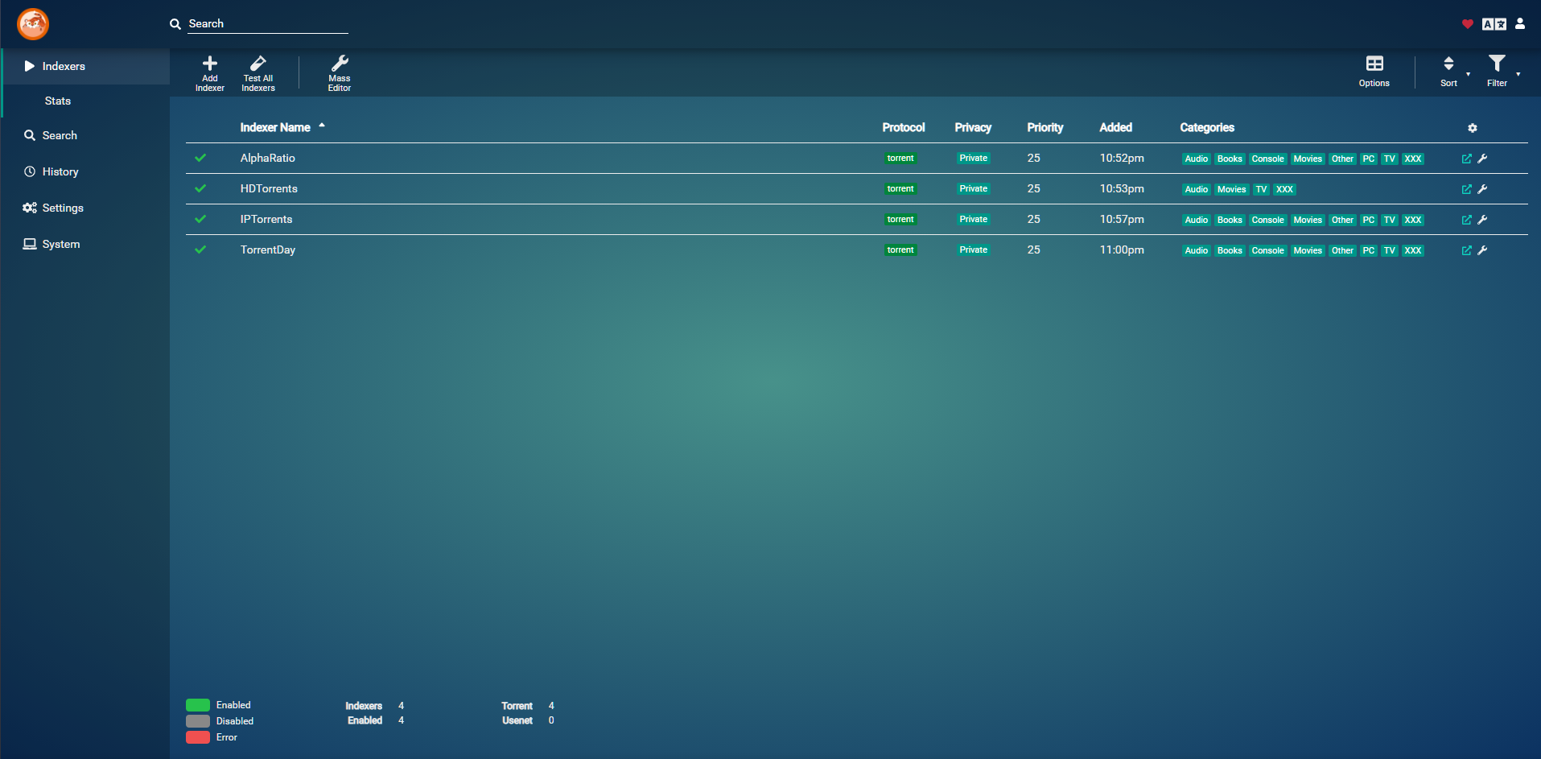Click the heart donate icon
Viewport: 1541px width, 759px height.
point(1467,24)
